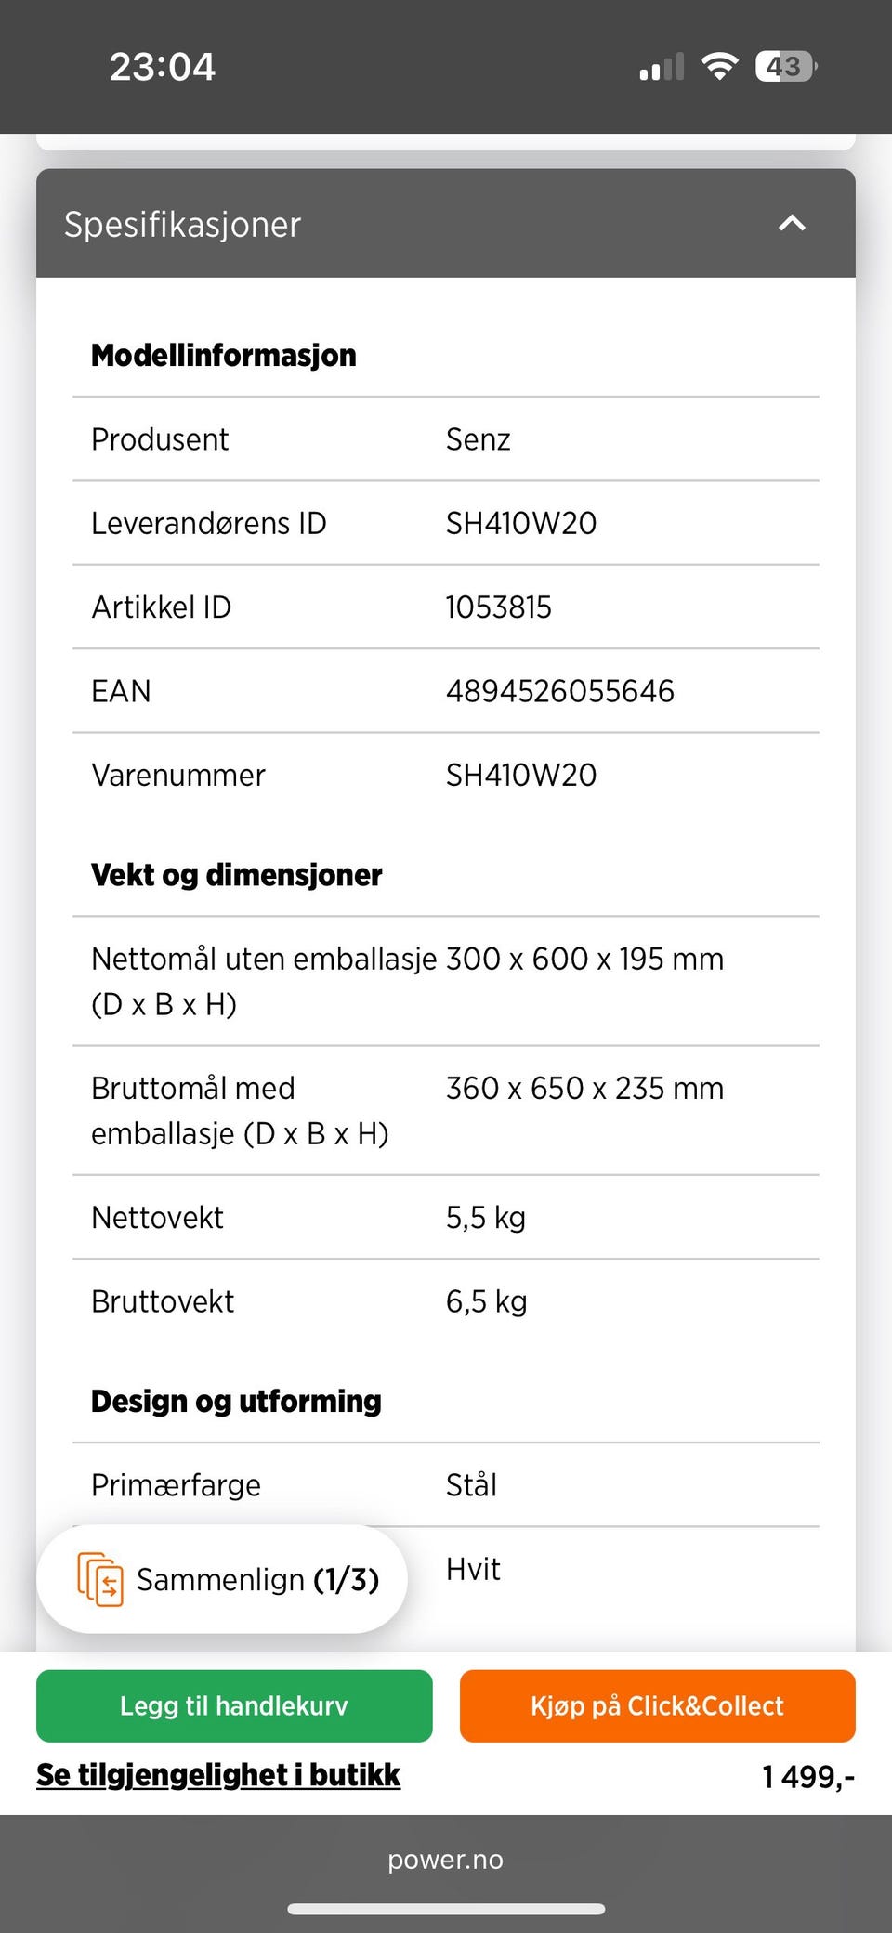Tap the power.no address bar
Viewport: 892px width, 1933px height.
(446, 1860)
